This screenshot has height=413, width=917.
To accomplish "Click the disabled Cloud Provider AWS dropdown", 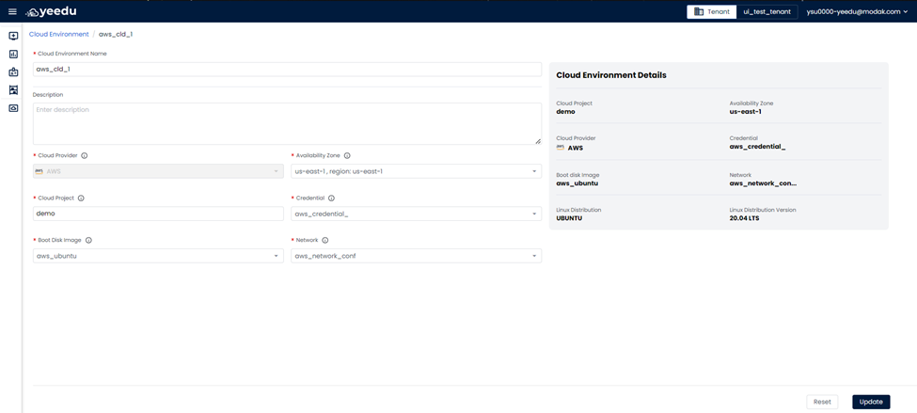I will tap(158, 171).
